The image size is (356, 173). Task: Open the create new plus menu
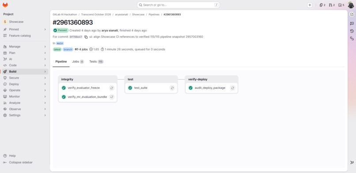[310, 5]
